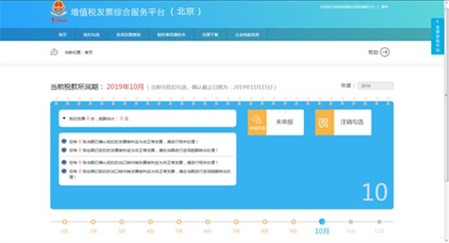Click the national tax emblem logo

tap(59, 12)
